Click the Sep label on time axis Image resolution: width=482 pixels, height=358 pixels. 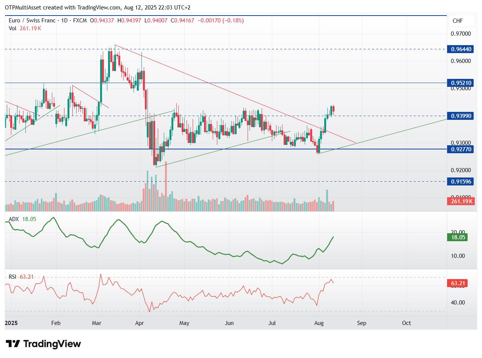pyautogui.click(x=362, y=323)
